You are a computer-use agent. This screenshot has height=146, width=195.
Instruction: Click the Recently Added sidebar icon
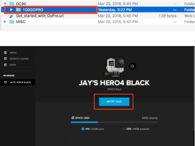5,59
